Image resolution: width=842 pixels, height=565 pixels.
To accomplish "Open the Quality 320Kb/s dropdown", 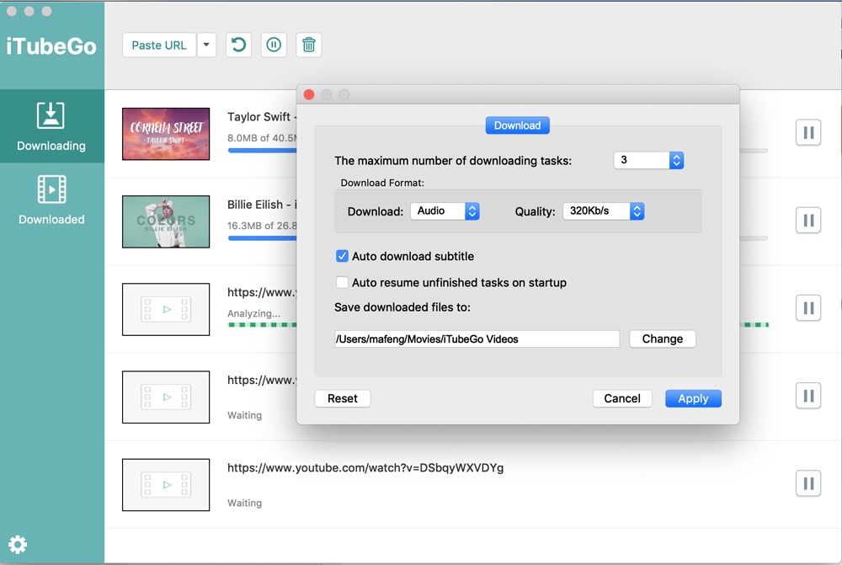I will [604, 211].
